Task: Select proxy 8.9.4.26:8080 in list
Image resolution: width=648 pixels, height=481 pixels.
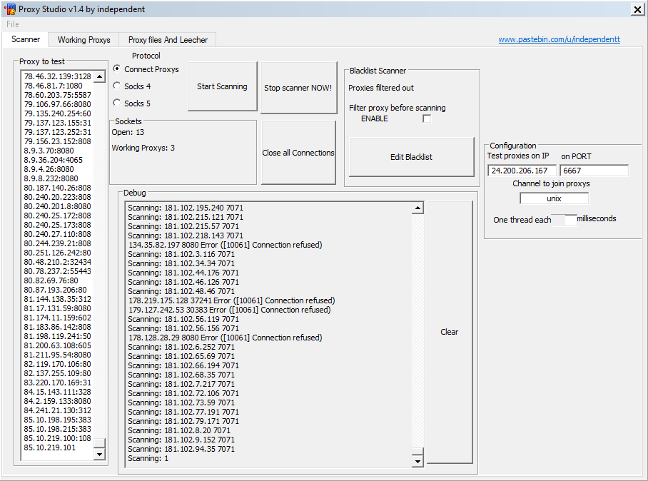Action: pos(49,169)
